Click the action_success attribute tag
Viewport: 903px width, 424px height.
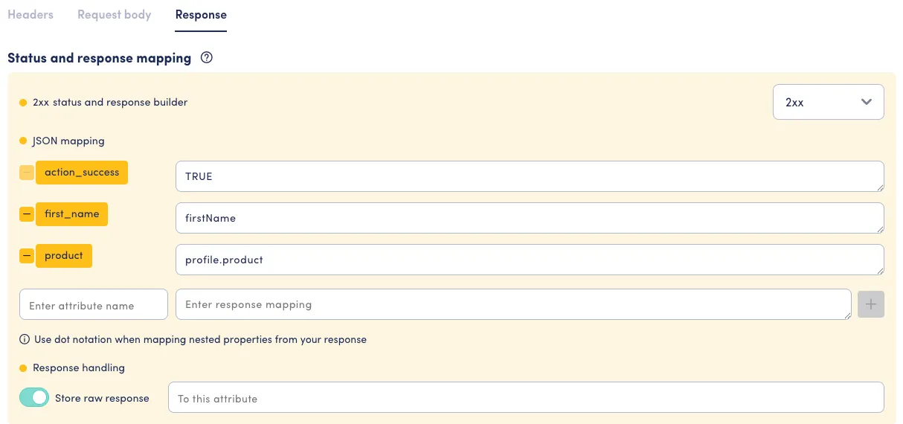tap(82, 173)
